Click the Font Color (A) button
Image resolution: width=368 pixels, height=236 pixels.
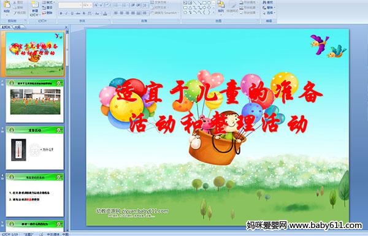(105, 13)
